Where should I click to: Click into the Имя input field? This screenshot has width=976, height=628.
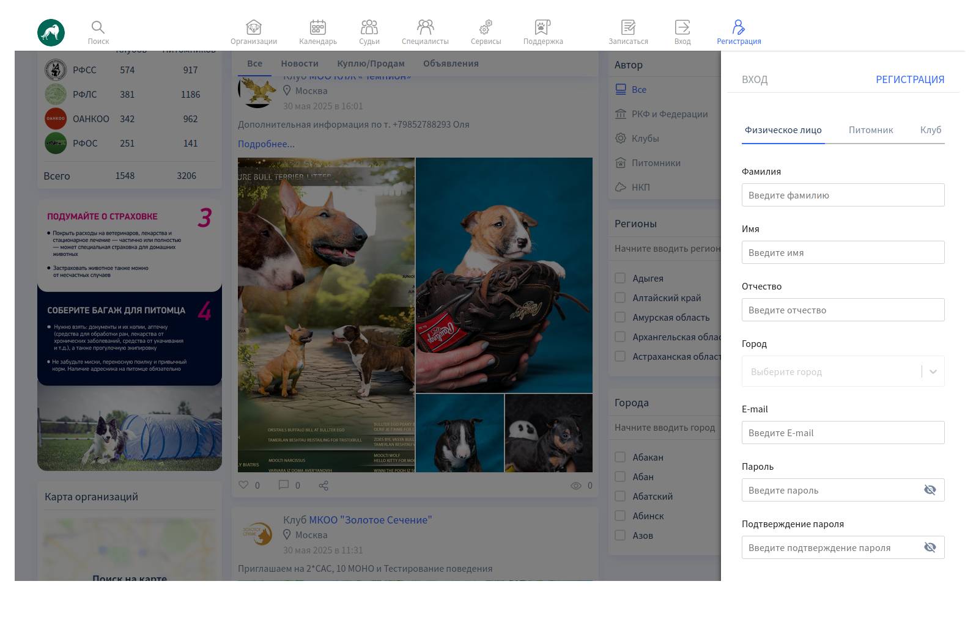tap(843, 252)
